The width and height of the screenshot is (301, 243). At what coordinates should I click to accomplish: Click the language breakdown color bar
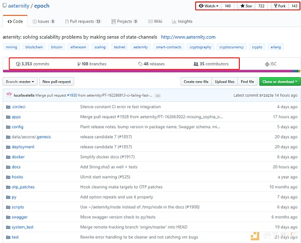coord(152,71)
